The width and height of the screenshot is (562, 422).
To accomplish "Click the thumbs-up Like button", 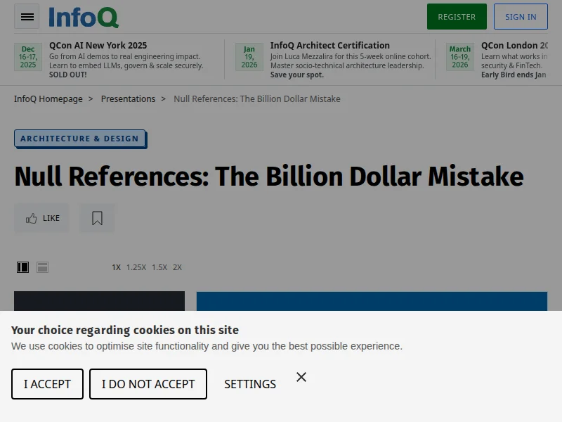I will [x=42, y=218].
